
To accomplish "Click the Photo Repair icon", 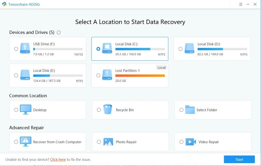I will tap(108, 142).
